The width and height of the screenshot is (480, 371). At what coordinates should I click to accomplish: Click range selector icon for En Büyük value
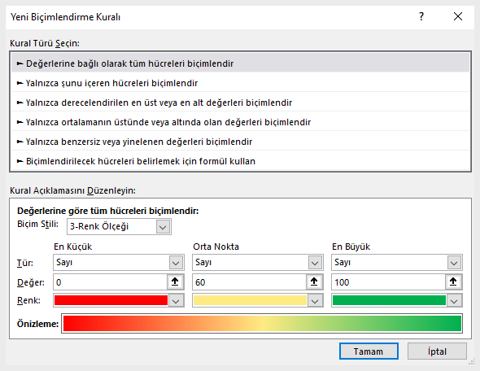pos(453,282)
